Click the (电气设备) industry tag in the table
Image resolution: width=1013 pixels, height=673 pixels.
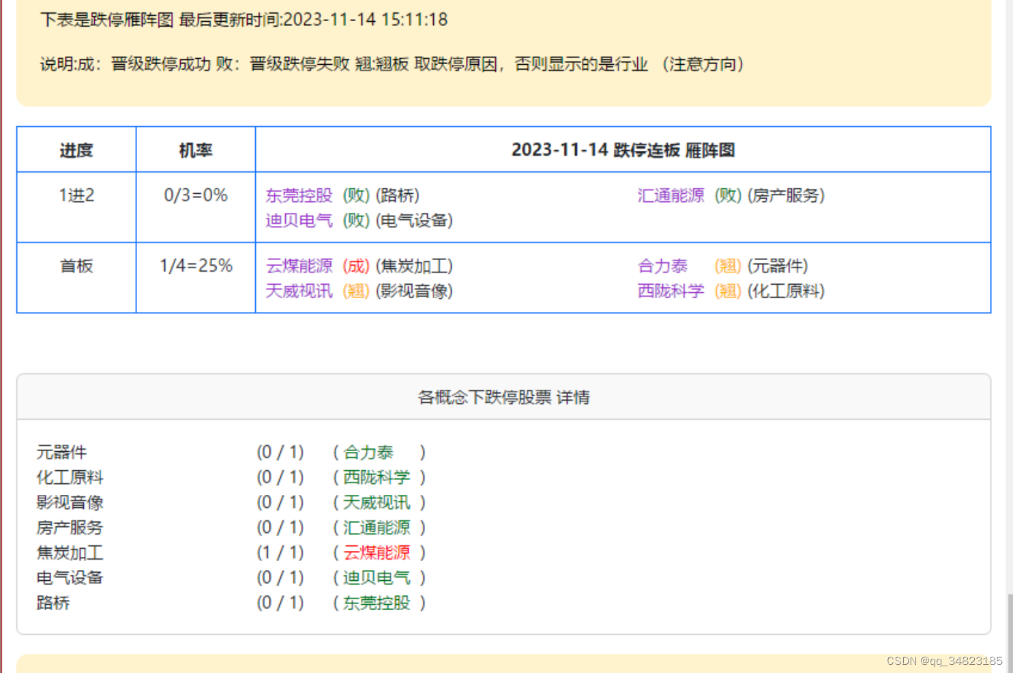414,221
